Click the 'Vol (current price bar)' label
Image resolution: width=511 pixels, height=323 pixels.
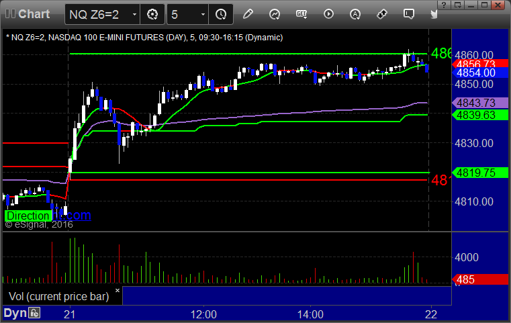59,296
